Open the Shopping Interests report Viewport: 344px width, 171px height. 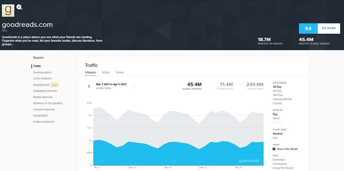pos(45,91)
